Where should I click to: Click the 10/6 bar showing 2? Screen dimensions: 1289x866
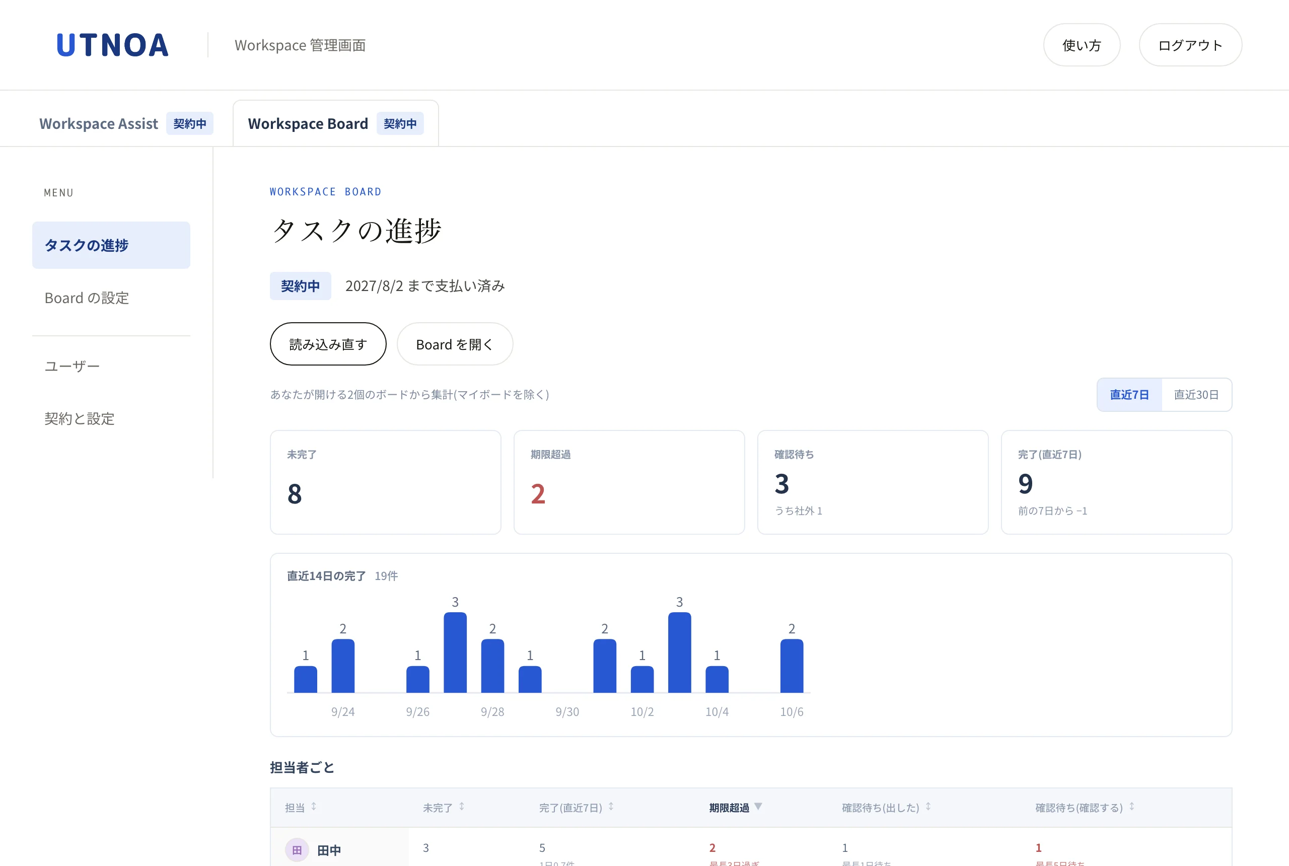792,666
